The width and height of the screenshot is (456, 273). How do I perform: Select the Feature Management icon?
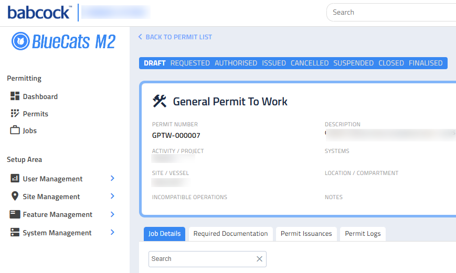click(x=15, y=214)
